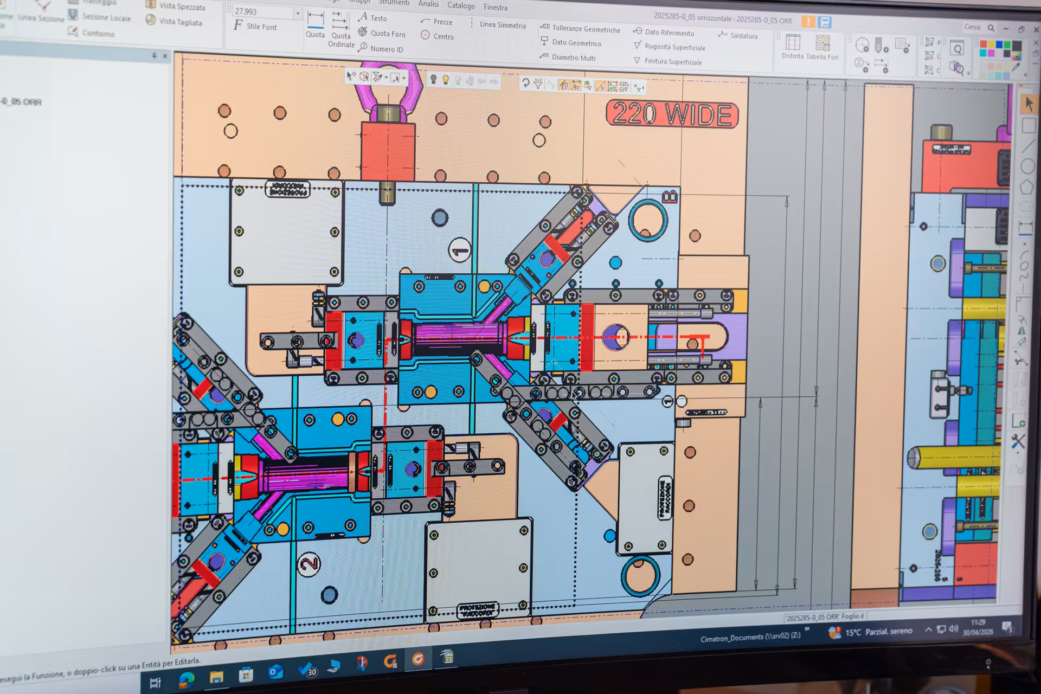The width and height of the screenshot is (1041, 694).
Task: Toggle the dimension text filter icon
Action: 576,85
